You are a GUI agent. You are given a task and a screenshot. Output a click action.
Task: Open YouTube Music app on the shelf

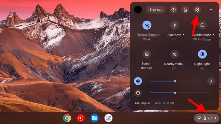[x=81, y=118]
